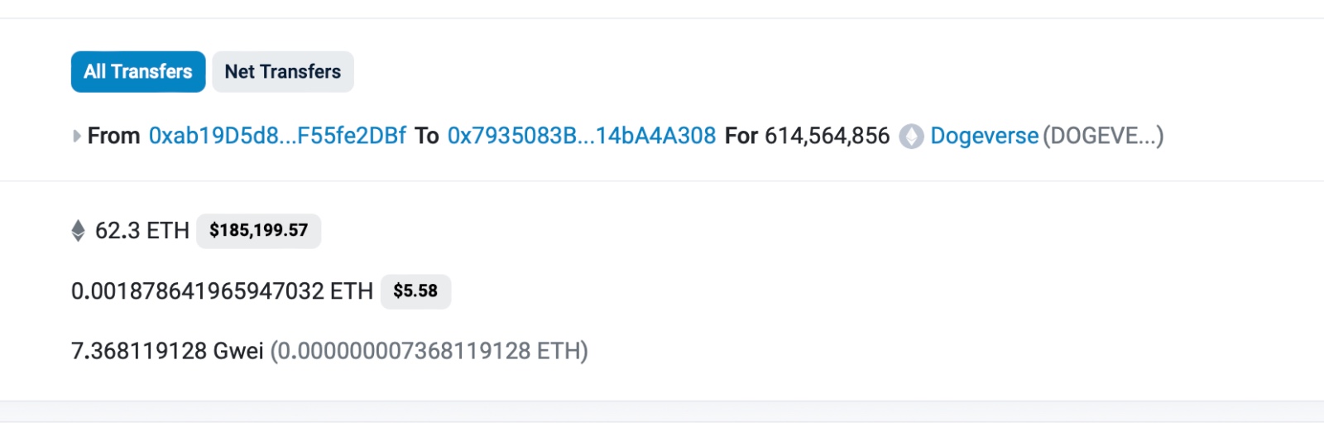Click the 0.001878641965947032 ETH fee text

[223, 291]
